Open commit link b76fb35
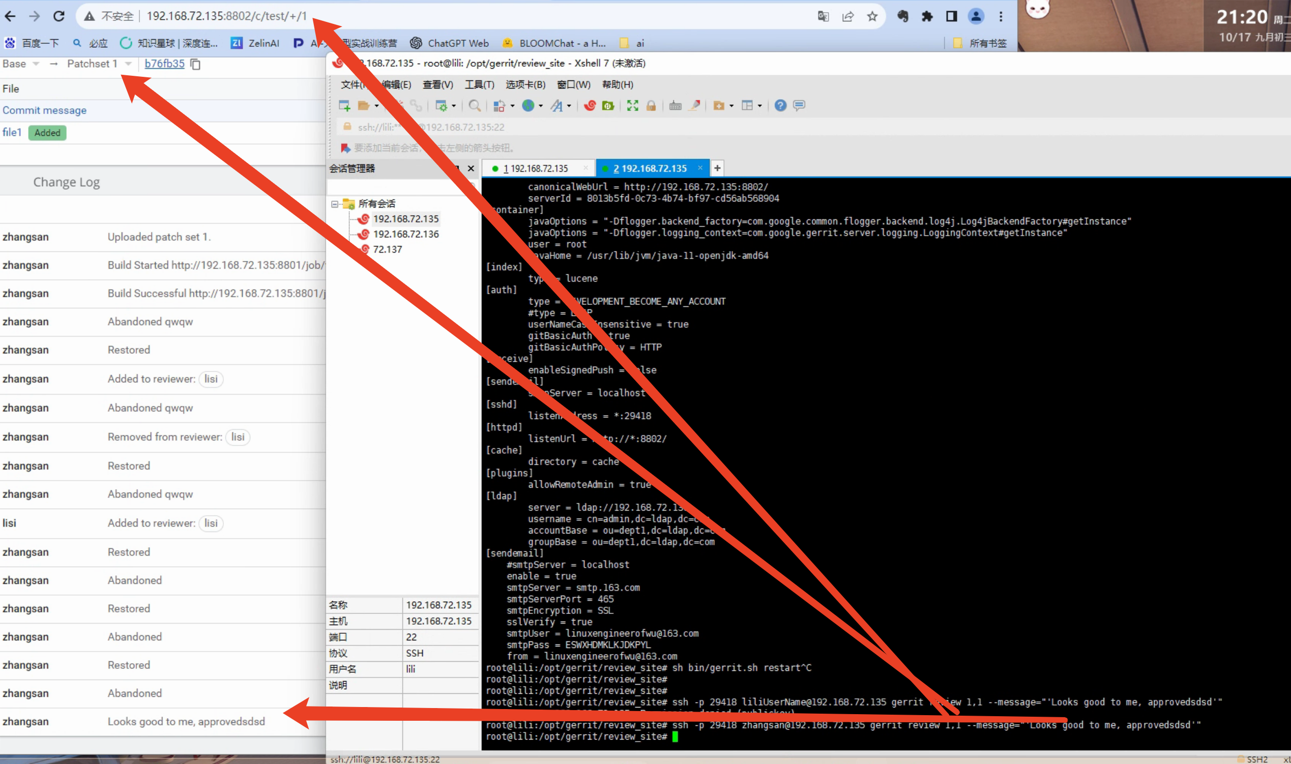The height and width of the screenshot is (764, 1291). 164,64
